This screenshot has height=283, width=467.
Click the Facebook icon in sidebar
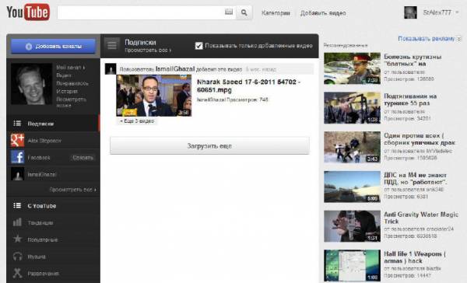(x=18, y=157)
